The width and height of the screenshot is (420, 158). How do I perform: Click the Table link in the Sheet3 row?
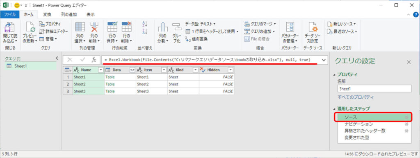(110, 91)
